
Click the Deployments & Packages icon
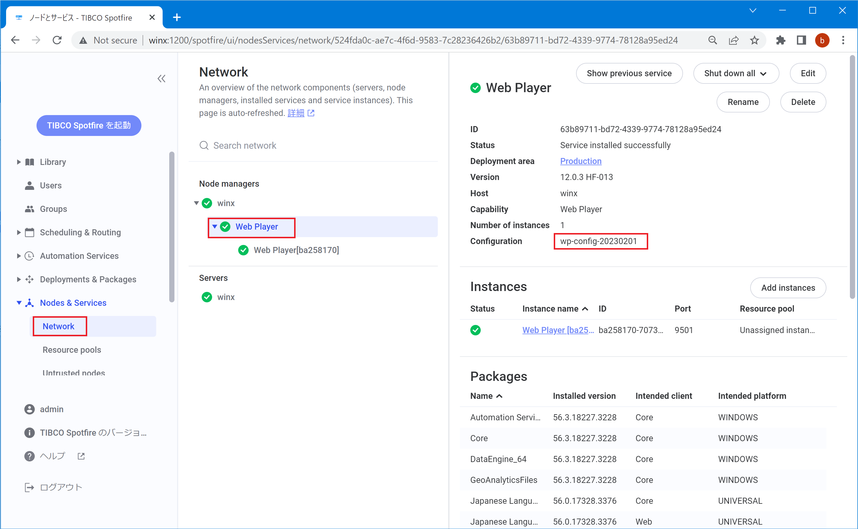click(x=30, y=279)
